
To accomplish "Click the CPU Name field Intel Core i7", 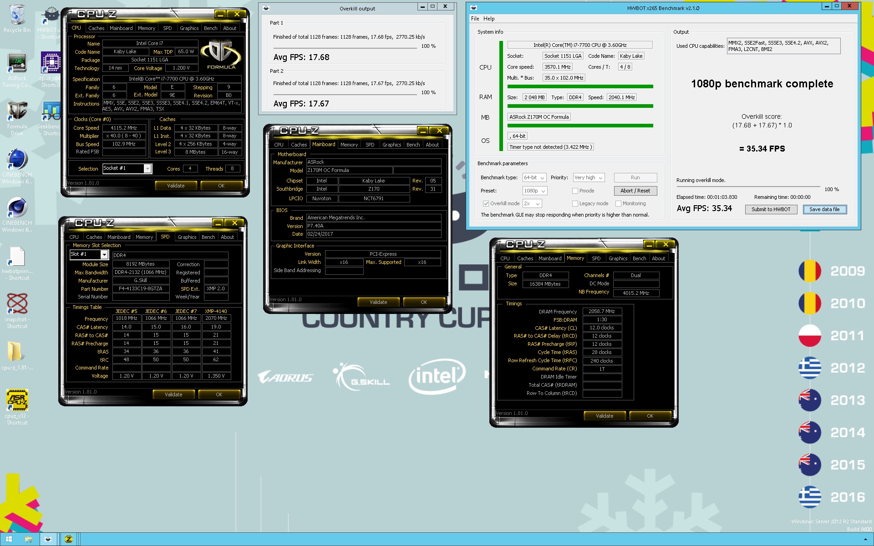I will click(150, 44).
